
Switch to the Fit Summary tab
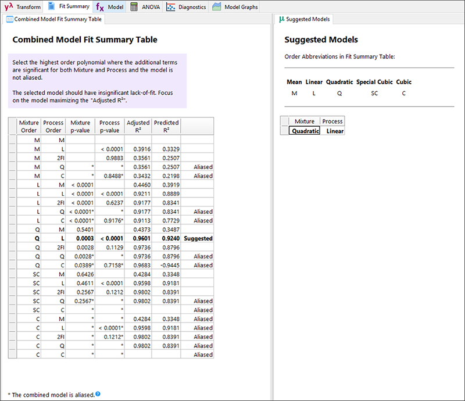tap(69, 7)
